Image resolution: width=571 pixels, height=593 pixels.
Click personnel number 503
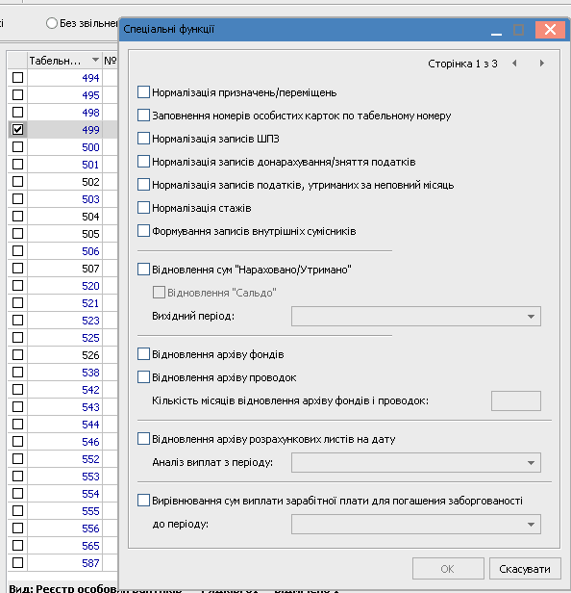tap(90, 199)
